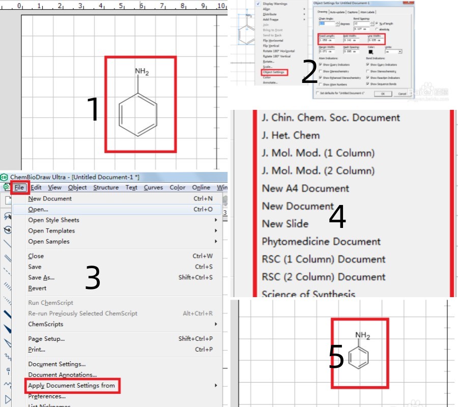The height and width of the screenshot is (407, 458).
Task: Select the Hashed Bond tool
Action: pyautogui.click(x=7, y=285)
